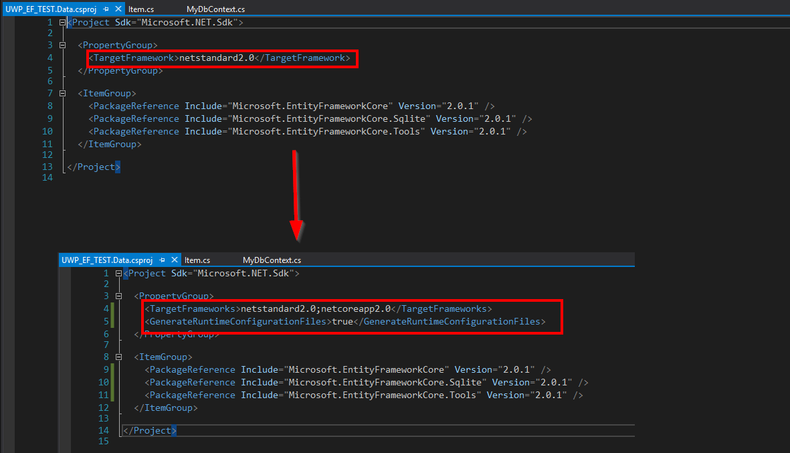Click the green change bar beside line 4
Viewport: 790px width, 453px height.
pyautogui.click(x=112, y=308)
